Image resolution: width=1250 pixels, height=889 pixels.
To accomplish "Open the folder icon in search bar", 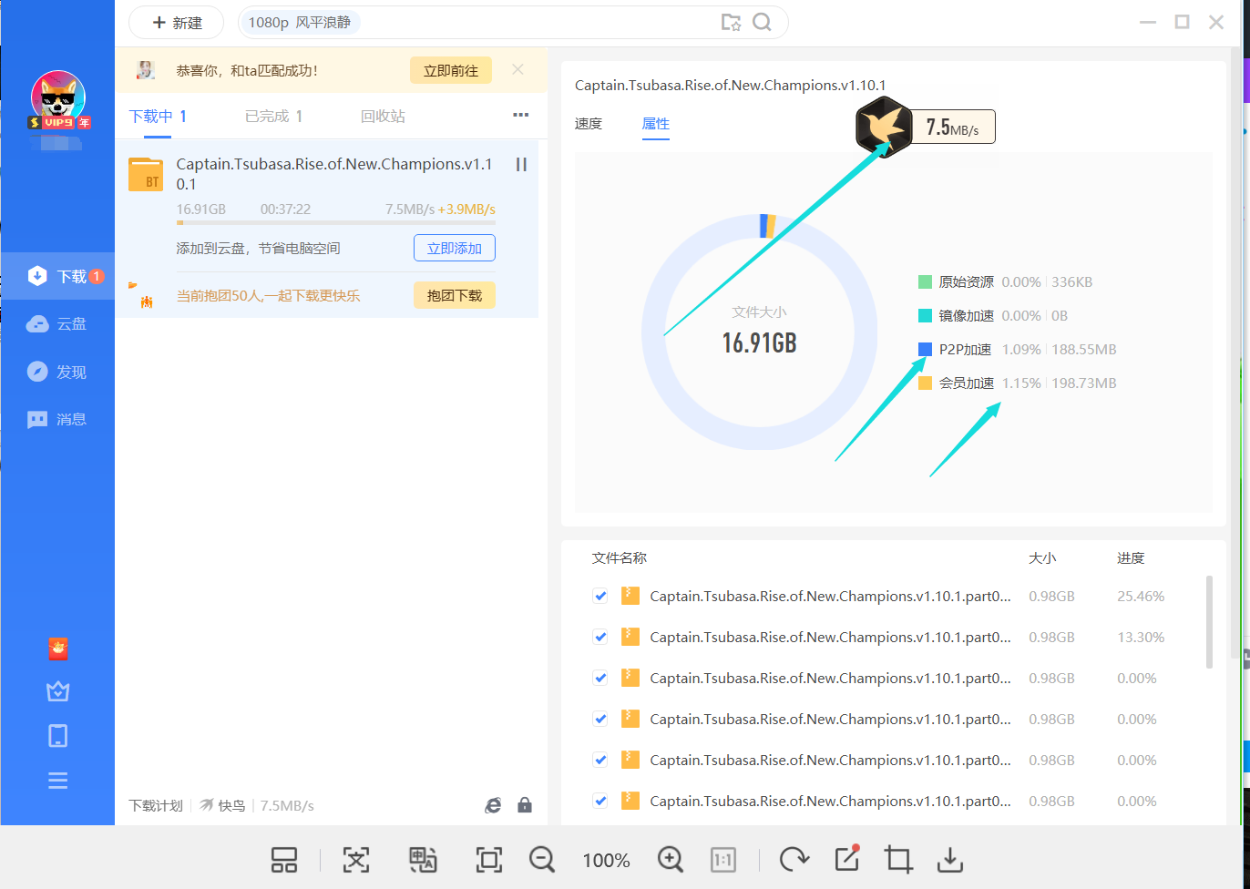I will 731,23.
